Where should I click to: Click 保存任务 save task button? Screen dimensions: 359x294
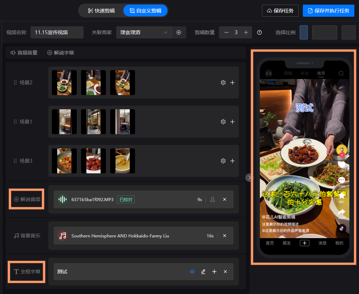pyautogui.click(x=280, y=11)
